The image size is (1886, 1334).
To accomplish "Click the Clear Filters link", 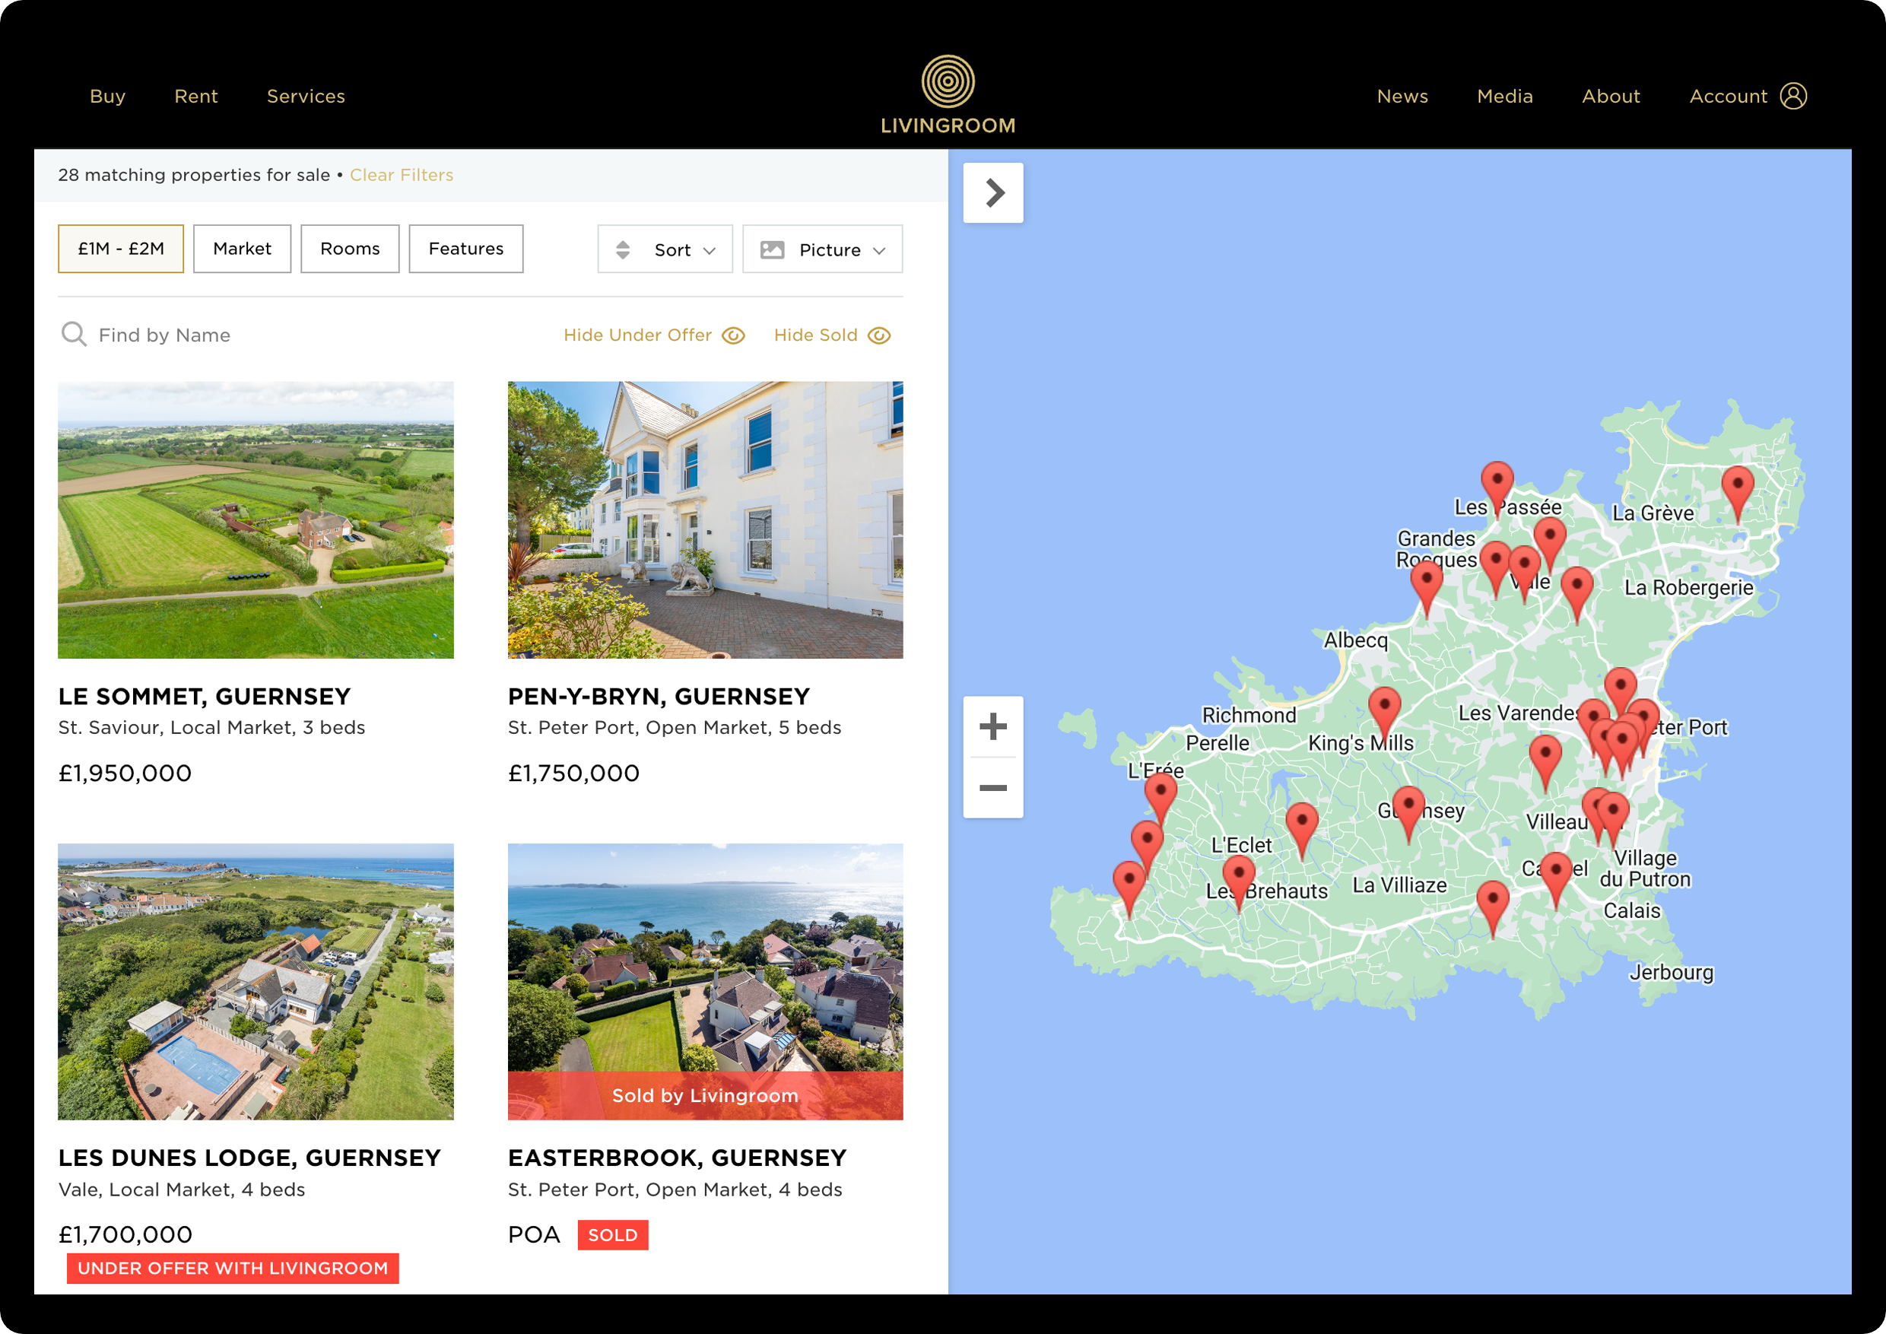I will click(401, 175).
